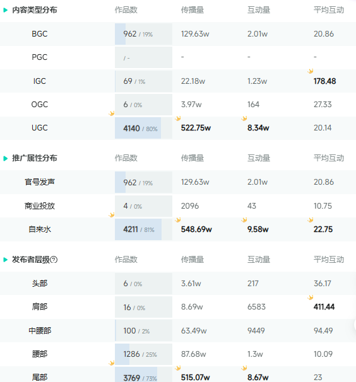Click crown icon above 522.75w value
This screenshot has width=356, height=382.
click(x=178, y=118)
